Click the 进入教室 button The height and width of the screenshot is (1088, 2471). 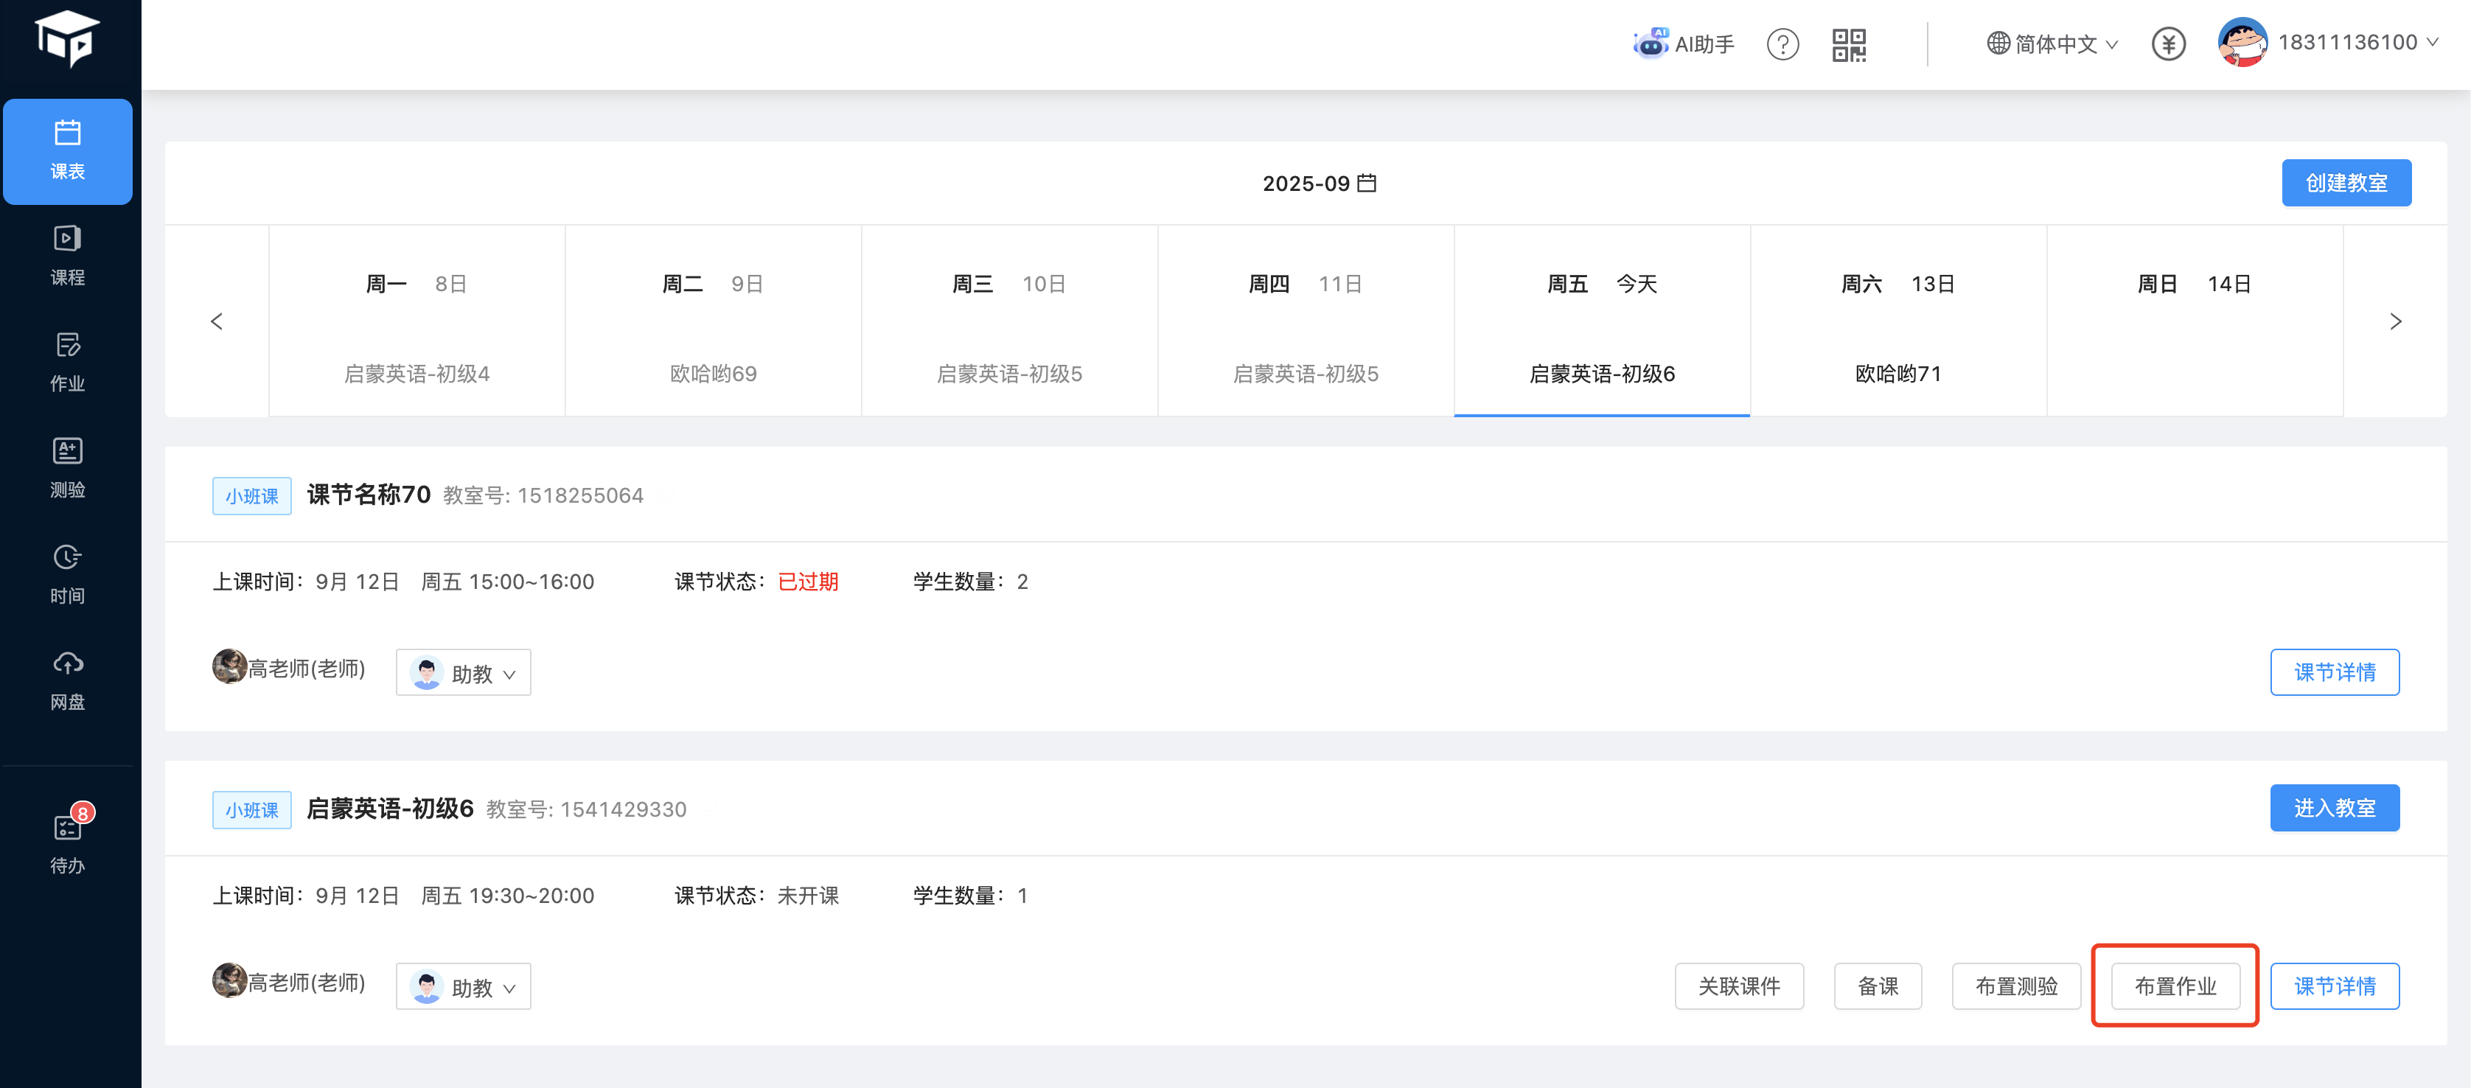2334,808
